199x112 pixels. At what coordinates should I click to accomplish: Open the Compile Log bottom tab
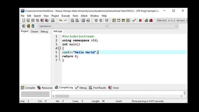coord(64,87)
